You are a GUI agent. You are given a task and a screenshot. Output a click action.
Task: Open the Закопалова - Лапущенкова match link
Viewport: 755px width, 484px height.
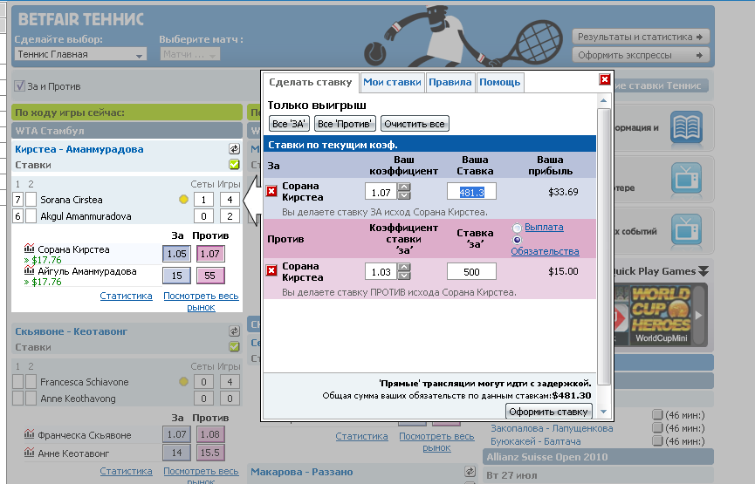point(552,428)
